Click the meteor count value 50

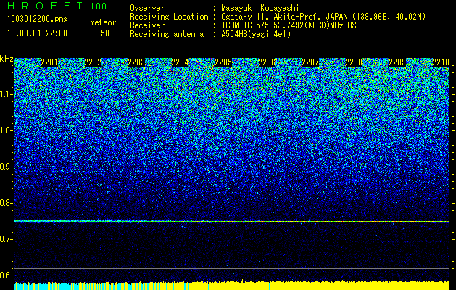point(105,33)
